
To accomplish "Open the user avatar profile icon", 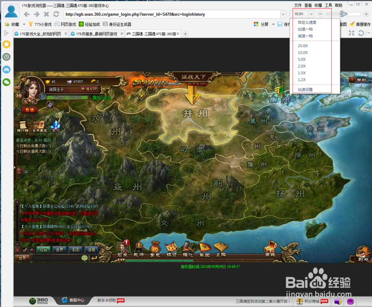I will (x=11, y=11).
